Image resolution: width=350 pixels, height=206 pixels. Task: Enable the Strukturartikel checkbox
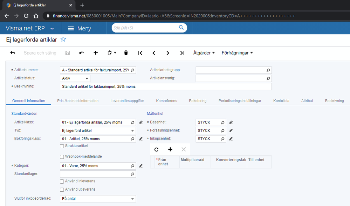point(62,146)
